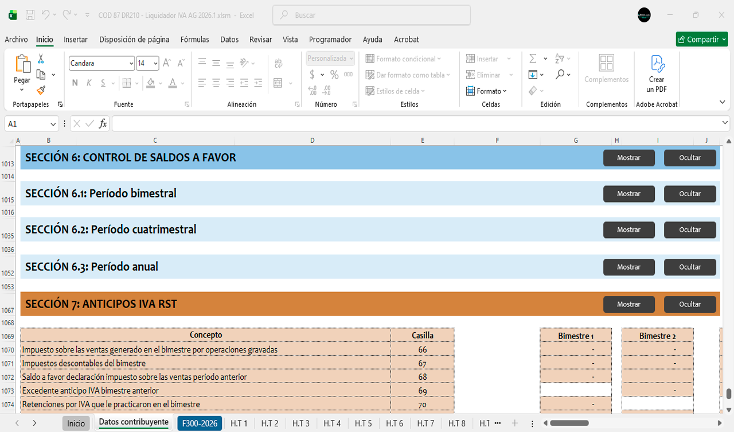Click the AutoSum sigma icon
Viewport: 734px width, 432px height.
(x=533, y=59)
